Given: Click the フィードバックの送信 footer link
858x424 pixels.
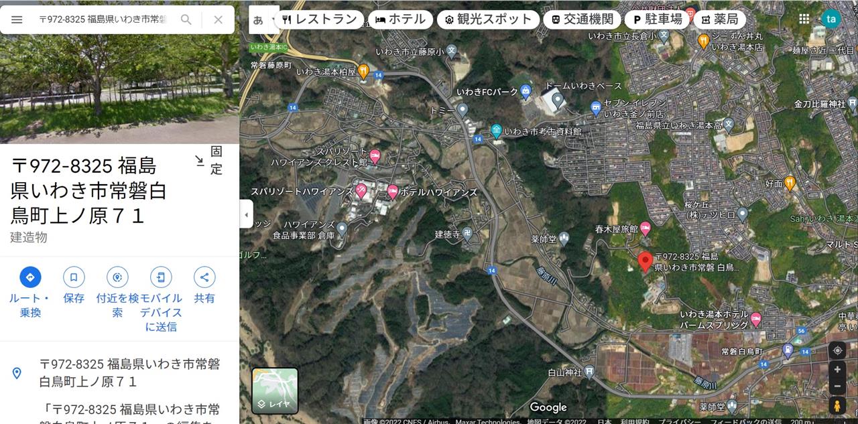Looking at the screenshot, I should point(746,421).
